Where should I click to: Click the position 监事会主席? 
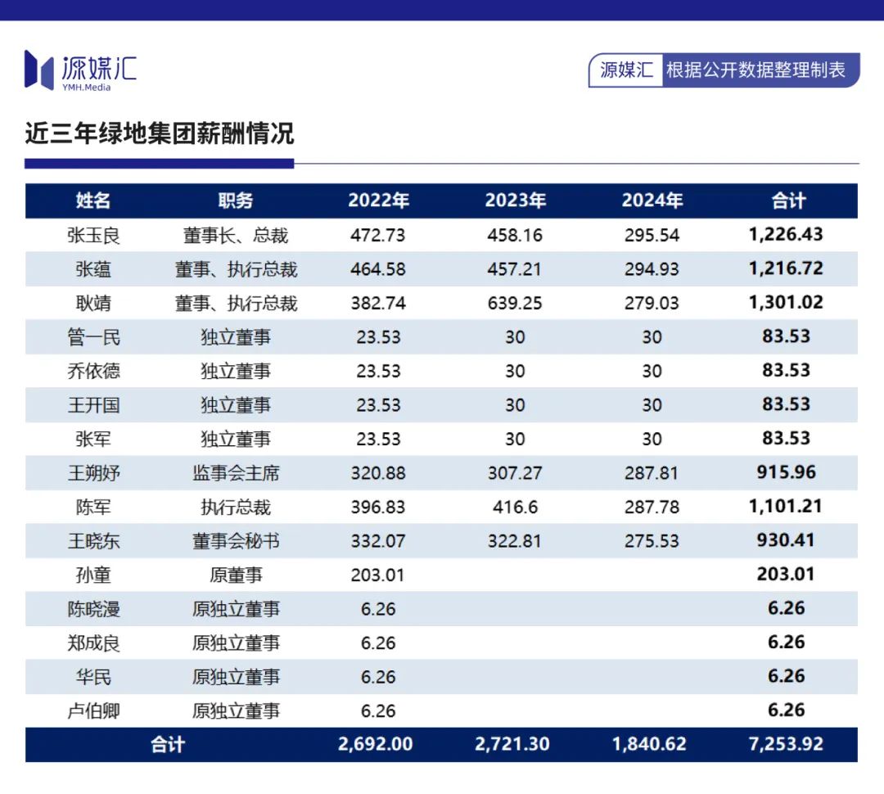[x=236, y=472]
